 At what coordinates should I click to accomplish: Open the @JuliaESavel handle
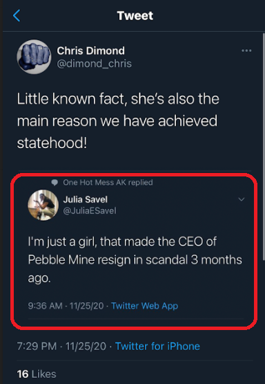(x=90, y=210)
